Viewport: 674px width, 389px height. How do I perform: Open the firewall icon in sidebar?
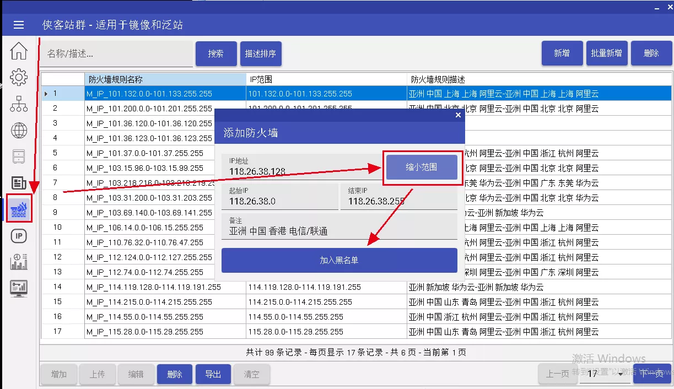(19, 209)
